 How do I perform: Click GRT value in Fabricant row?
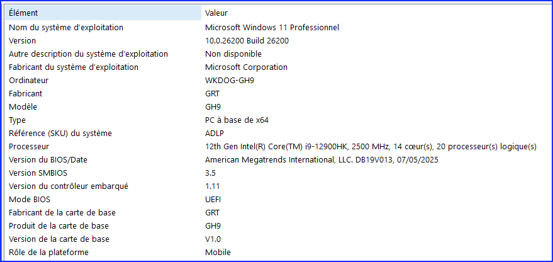pos(212,94)
